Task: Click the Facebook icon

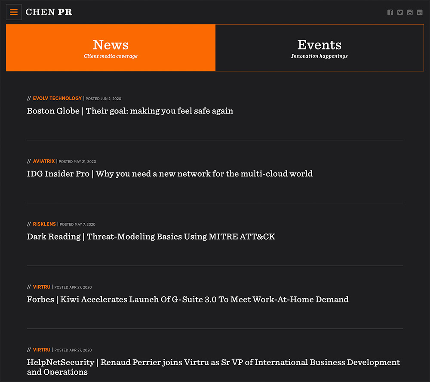Action: tap(390, 12)
